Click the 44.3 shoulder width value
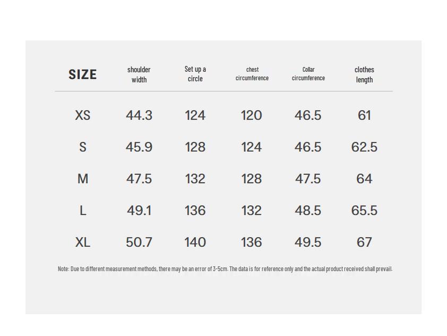The image size is (447, 336). pos(139,115)
